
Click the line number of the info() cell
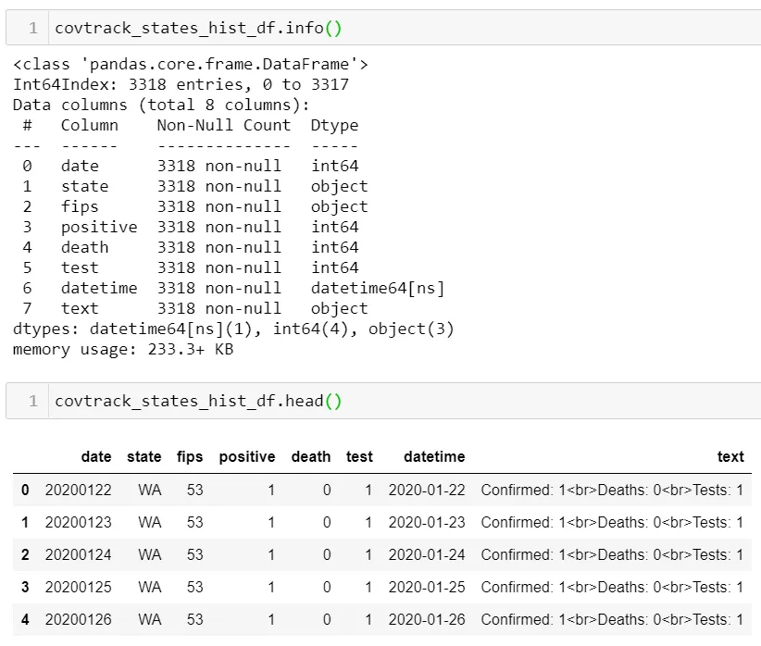pyautogui.click(x=33, y=28)
